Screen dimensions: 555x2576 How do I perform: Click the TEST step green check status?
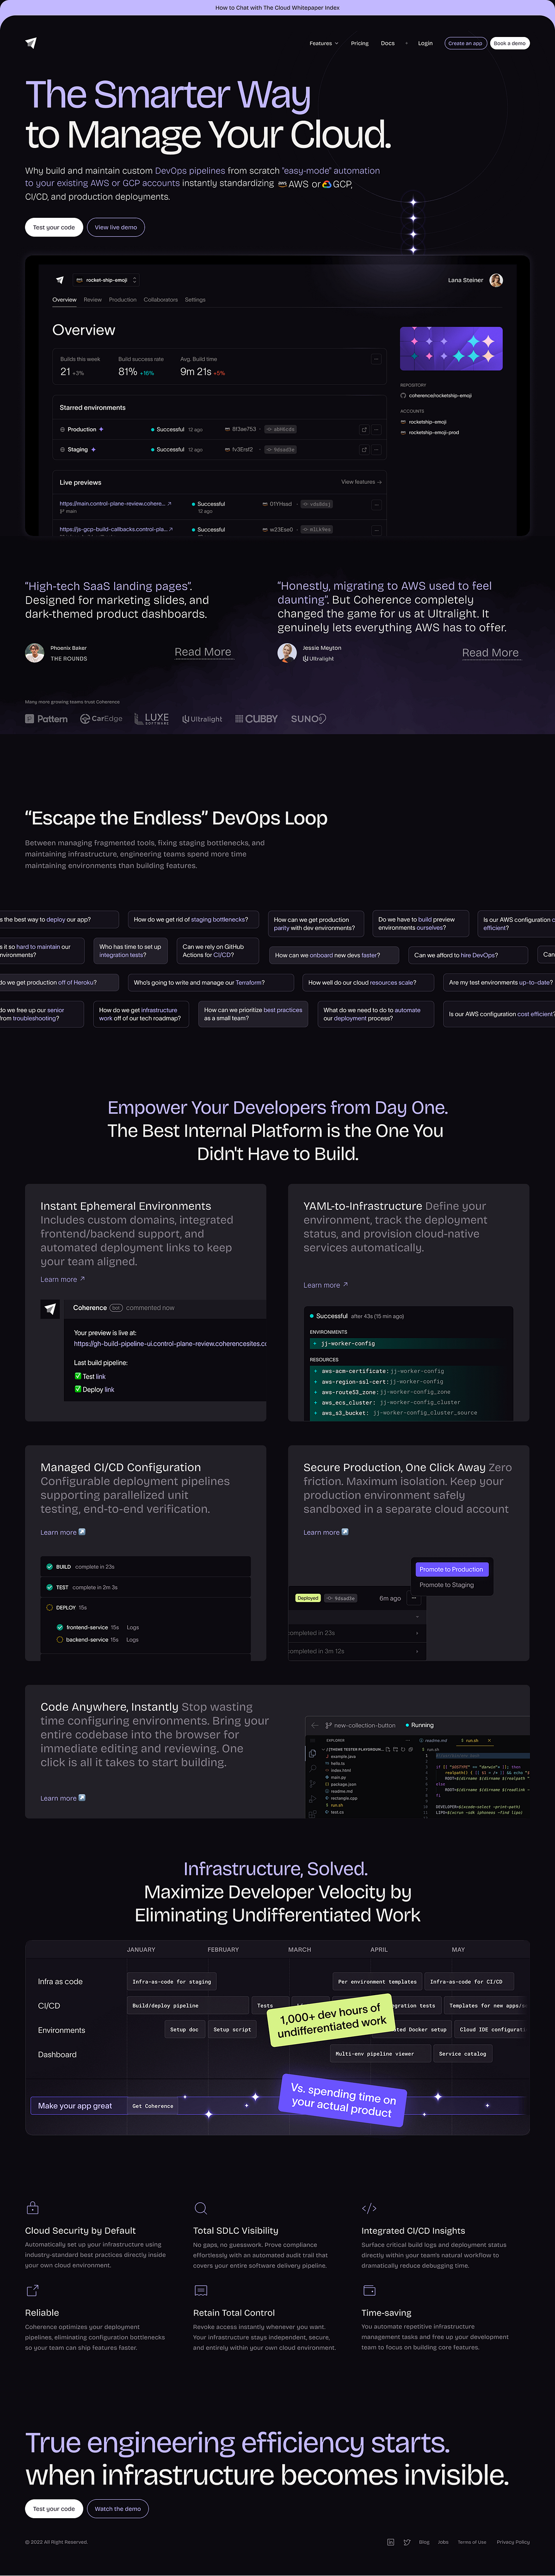tap(49, 1587)
